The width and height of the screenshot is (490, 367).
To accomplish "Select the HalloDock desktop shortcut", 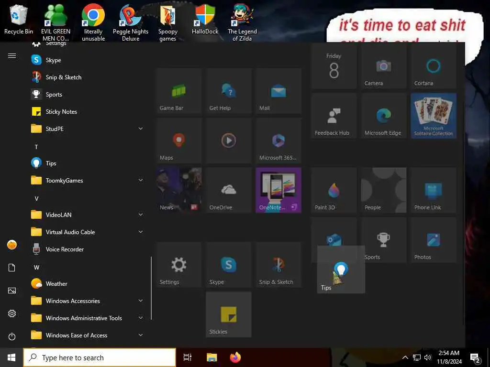I will (x=205, y=19).
